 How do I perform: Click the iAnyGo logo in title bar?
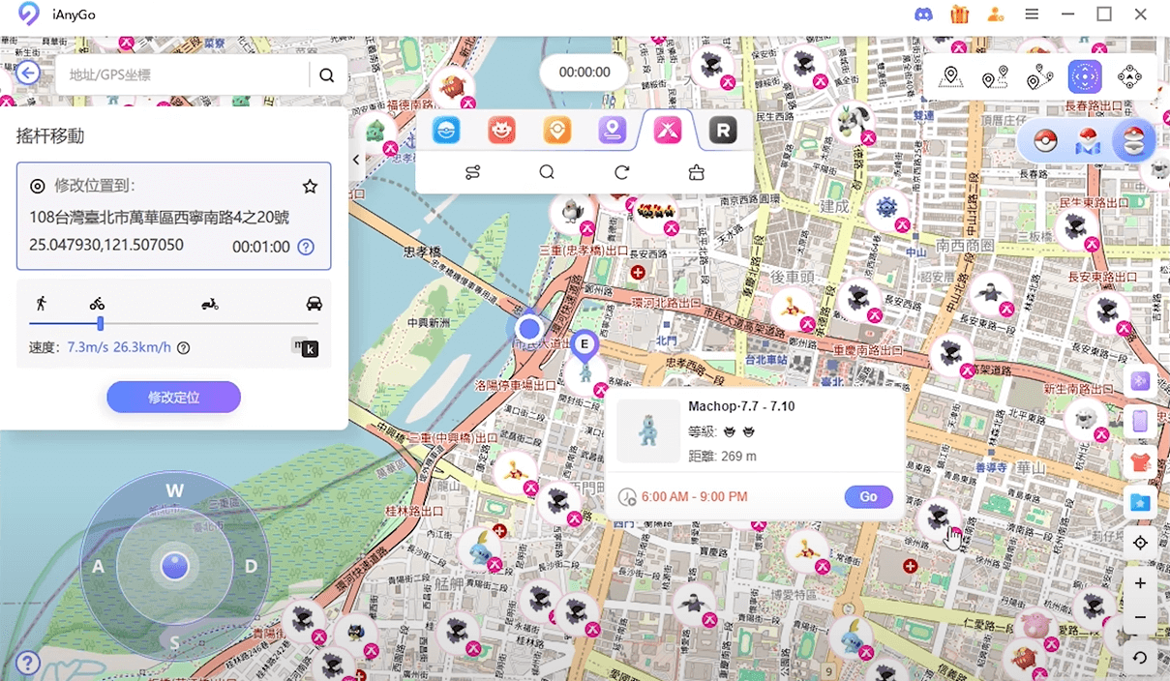pos(29,15)
